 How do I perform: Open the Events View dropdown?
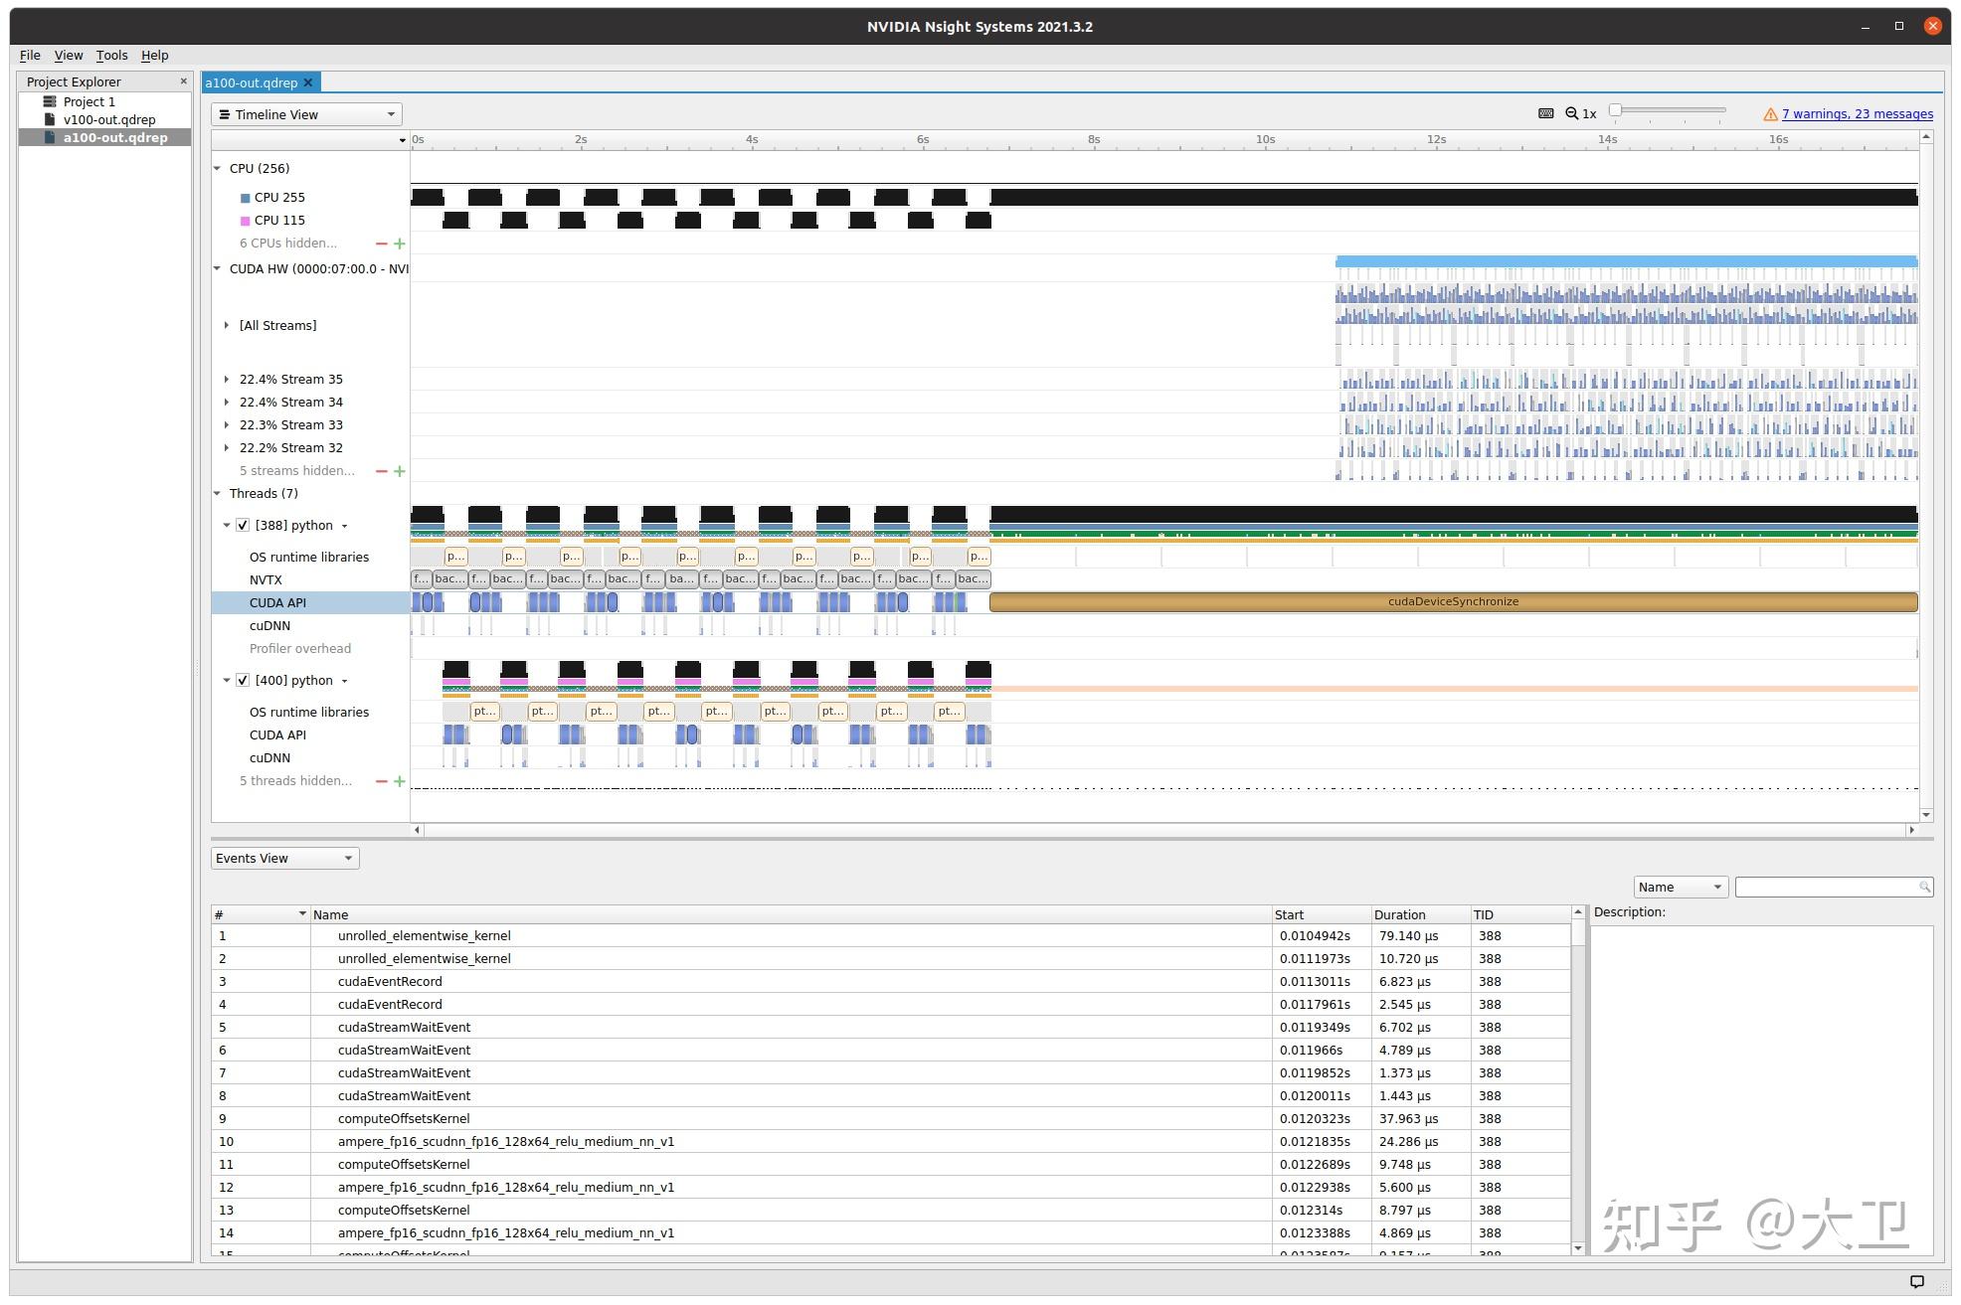coord(284,858)
